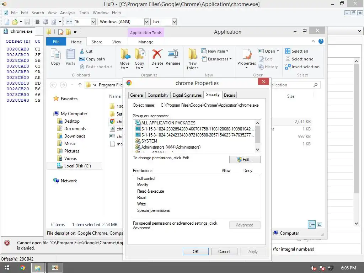
Task: Select Local Disk (C:) in navigation pane
Action: pos(74,166)
